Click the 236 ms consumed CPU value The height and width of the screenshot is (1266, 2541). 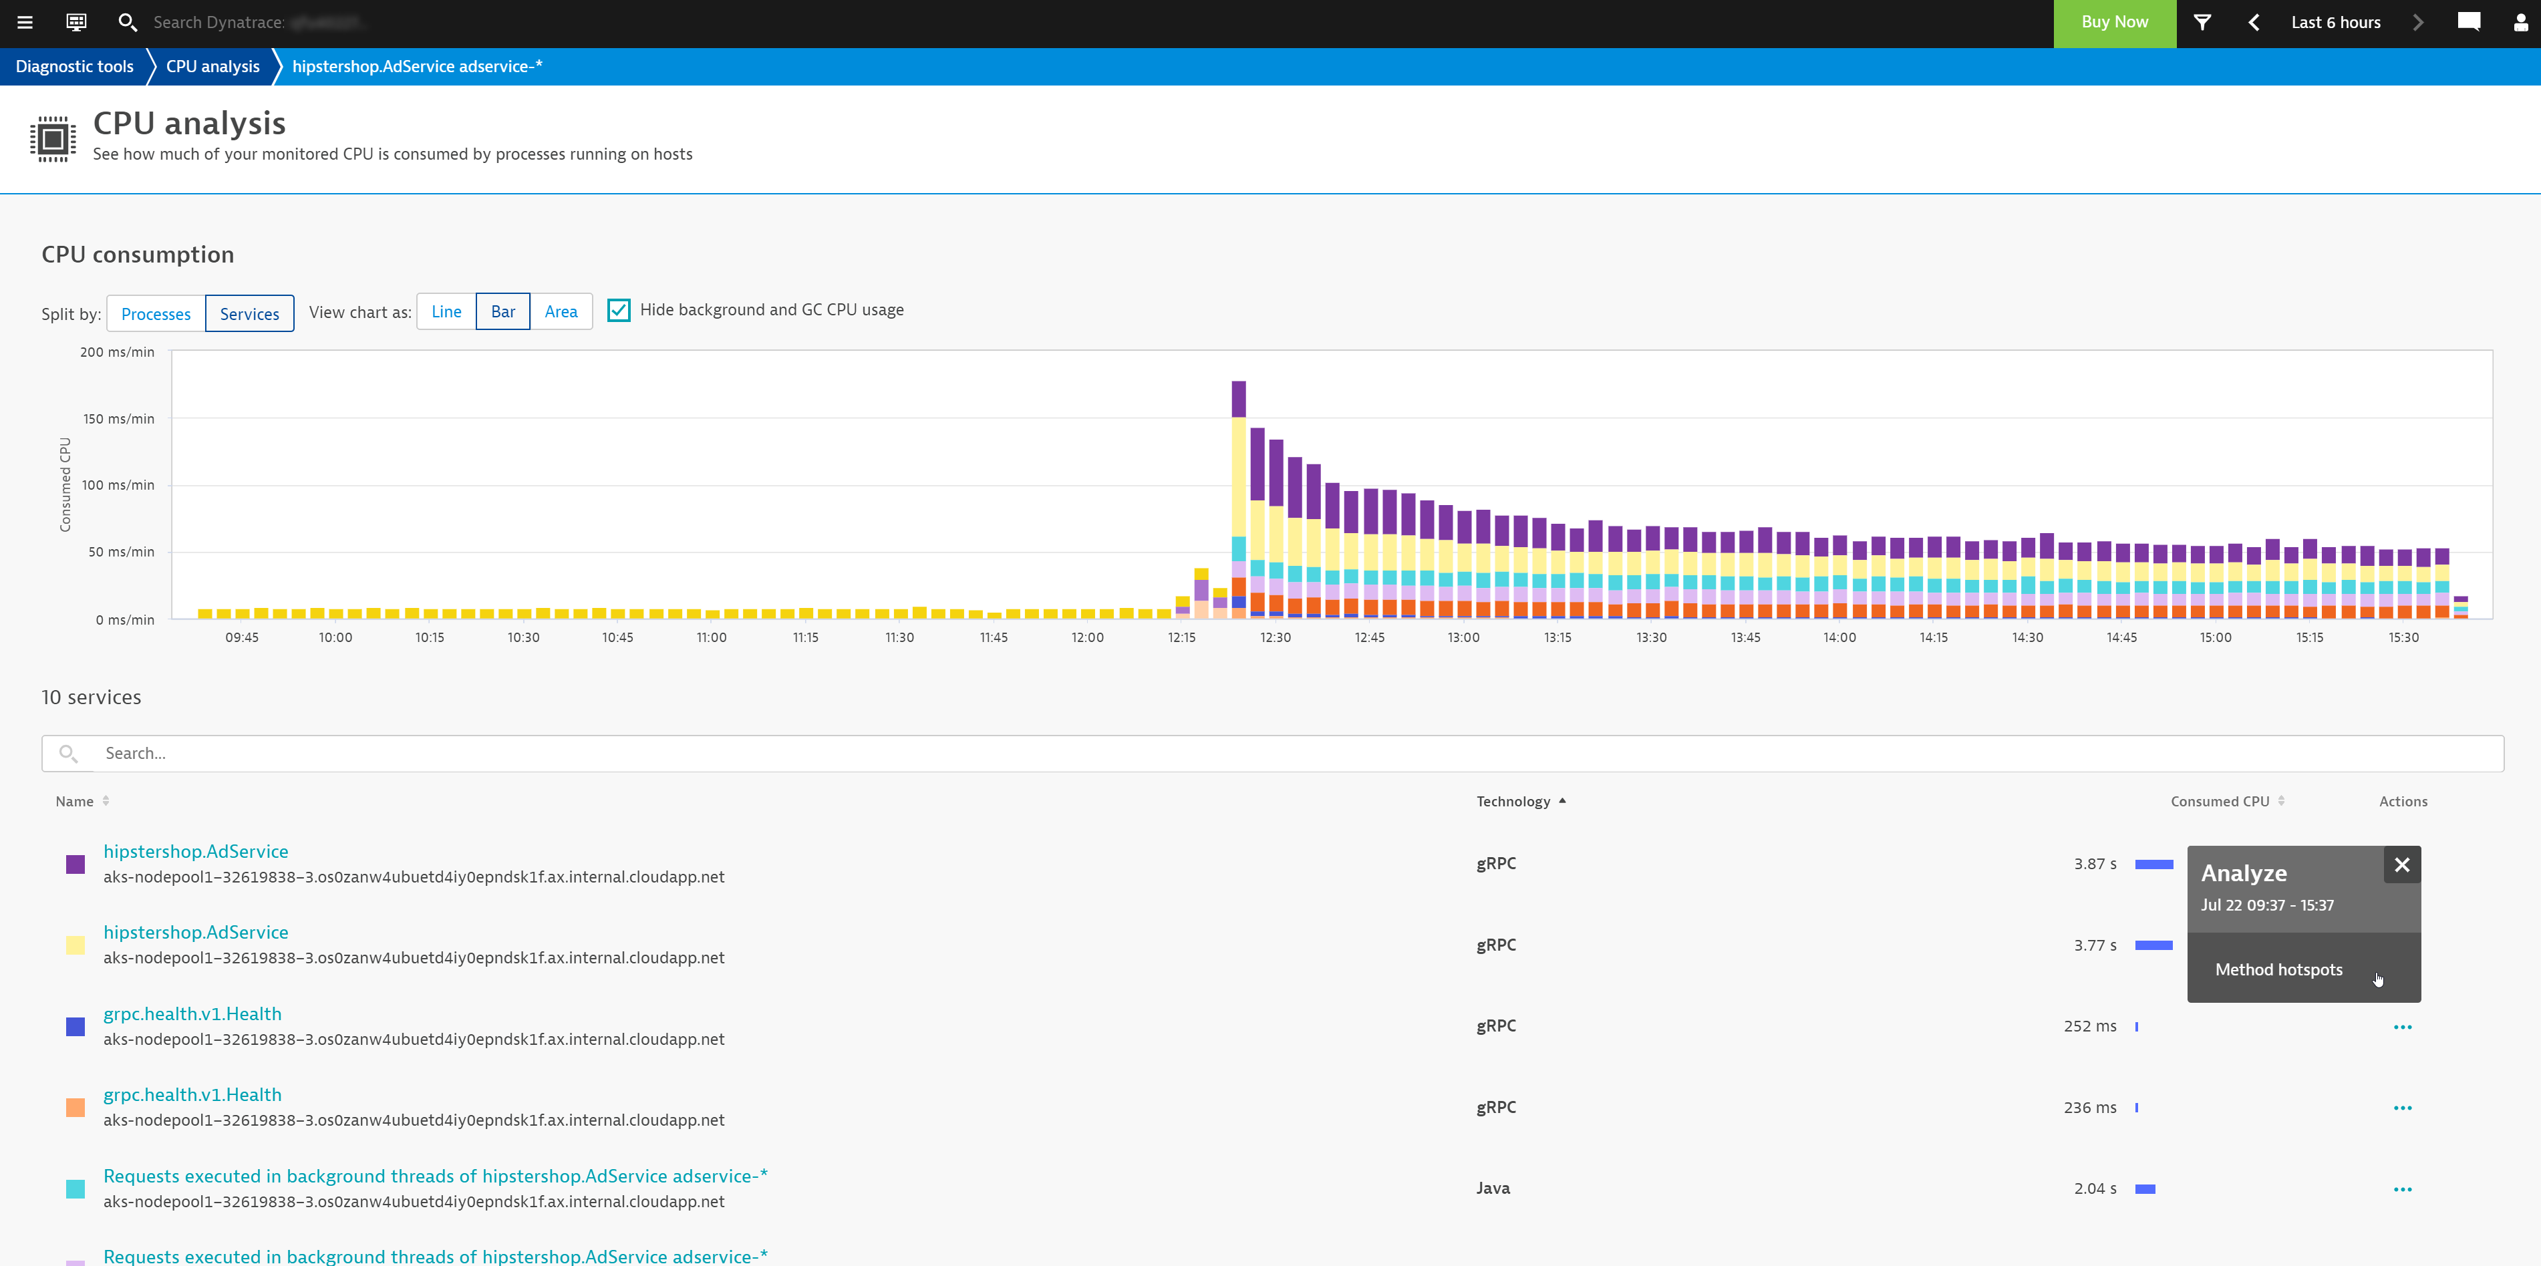tap(2089, 1107)
